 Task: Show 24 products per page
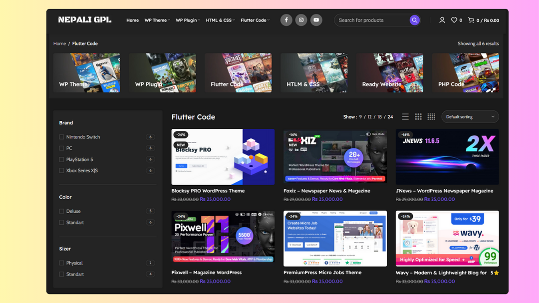click(390, 117)
